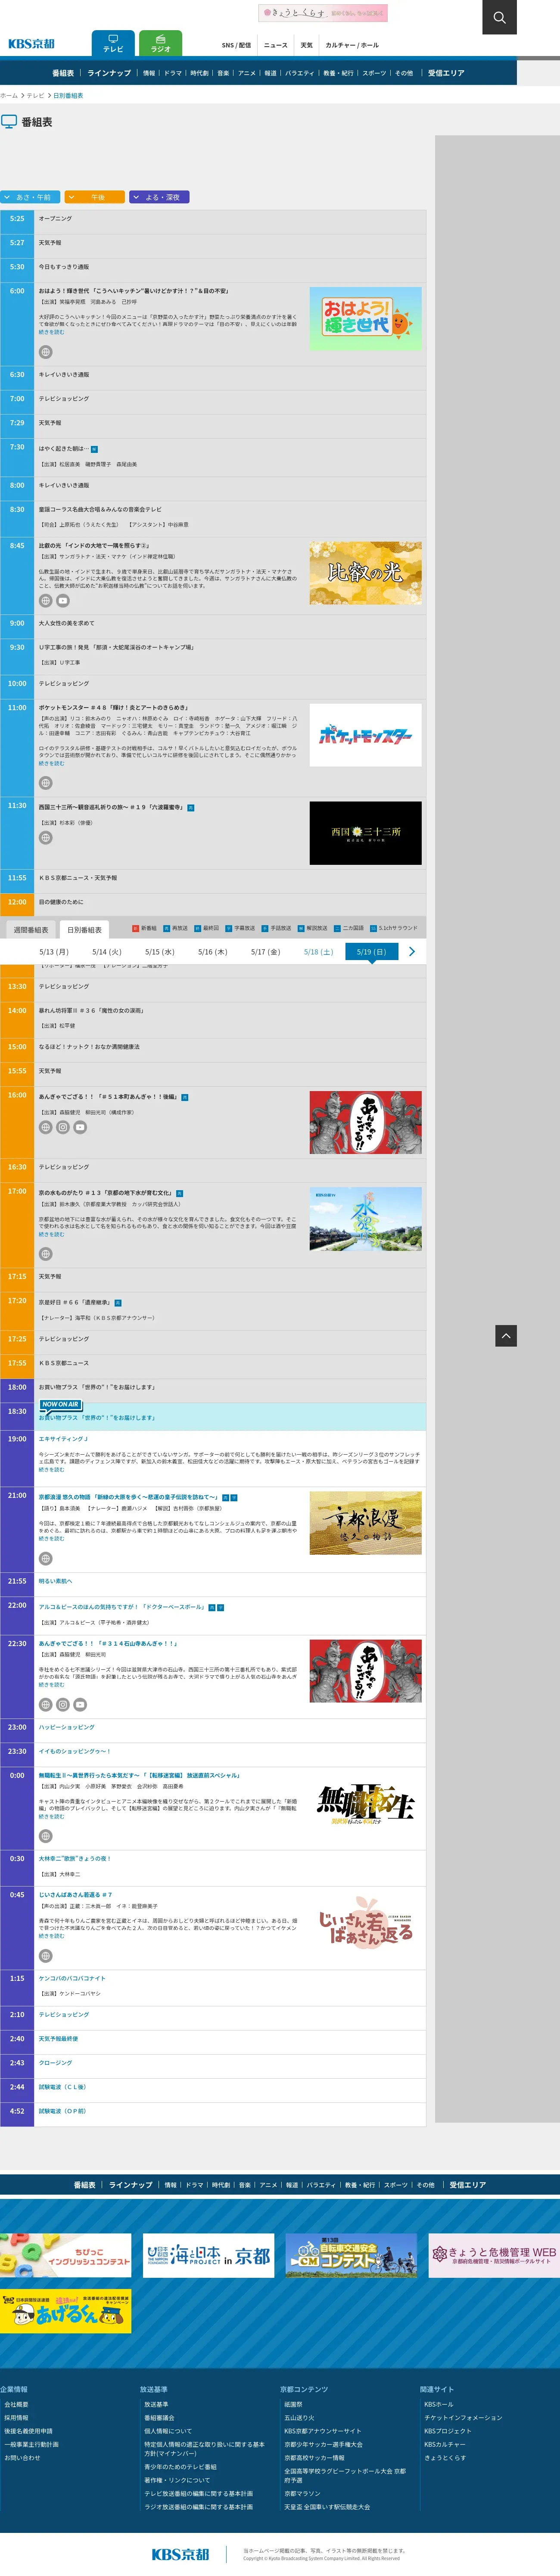Select date 5/18 (土)
Screen dimensions: 560x2576
[x=319, y=952]
